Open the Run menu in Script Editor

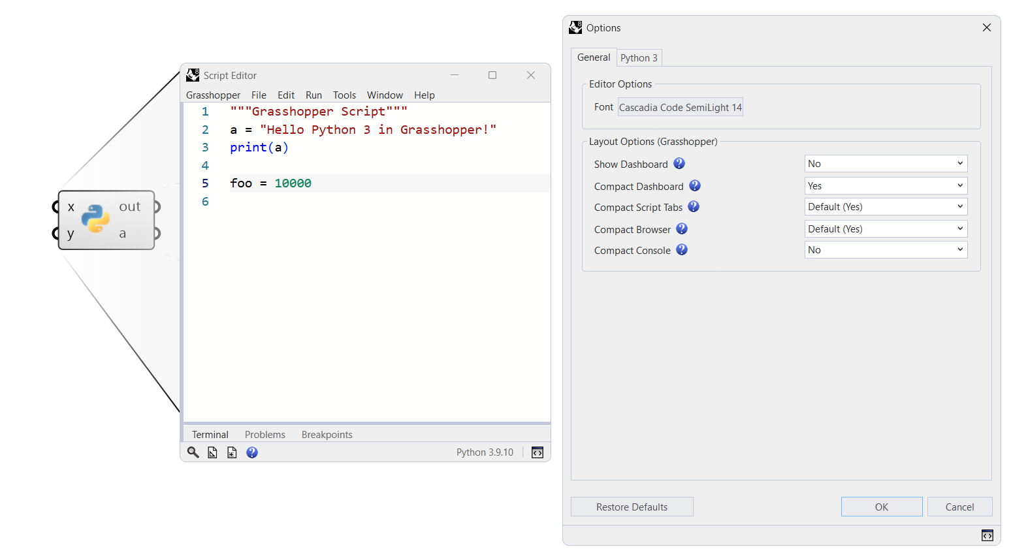coord(313,95)
